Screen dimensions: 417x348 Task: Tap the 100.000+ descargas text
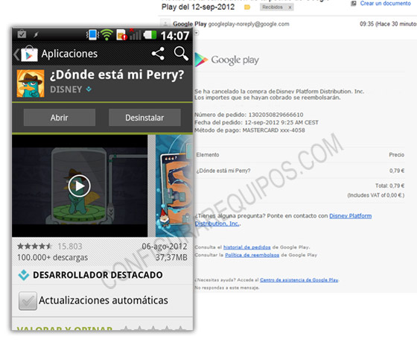52,258
